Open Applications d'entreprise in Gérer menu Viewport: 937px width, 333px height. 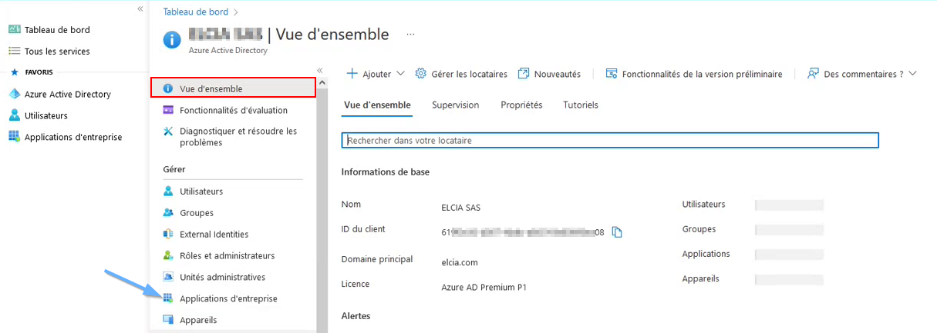click(228, 298)
